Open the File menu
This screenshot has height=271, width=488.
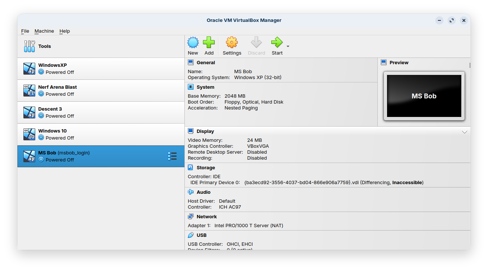click(x=25, y=31)
